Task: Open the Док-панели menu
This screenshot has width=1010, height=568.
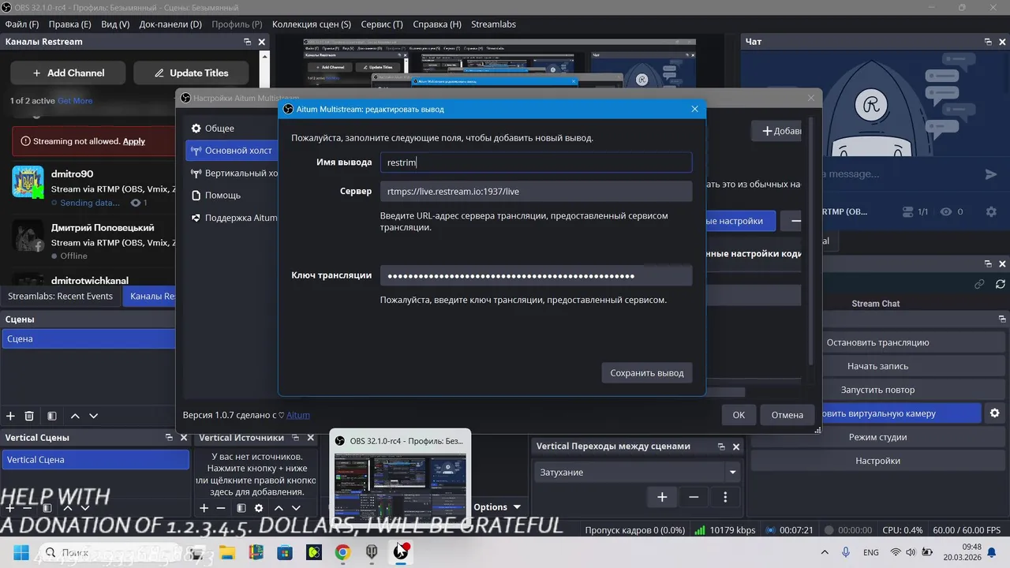Action: pyautogui.click(x=170, y=24)
